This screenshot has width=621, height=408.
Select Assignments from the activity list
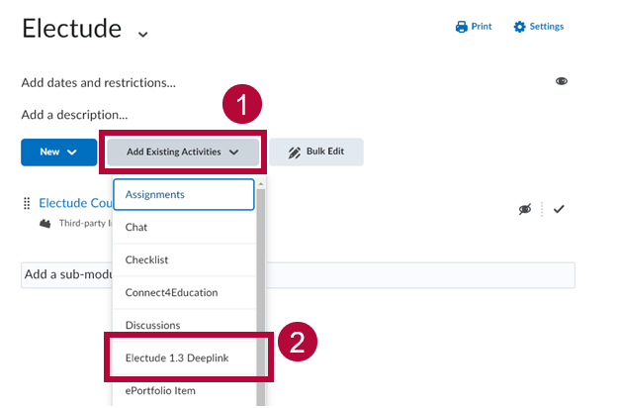184,195
